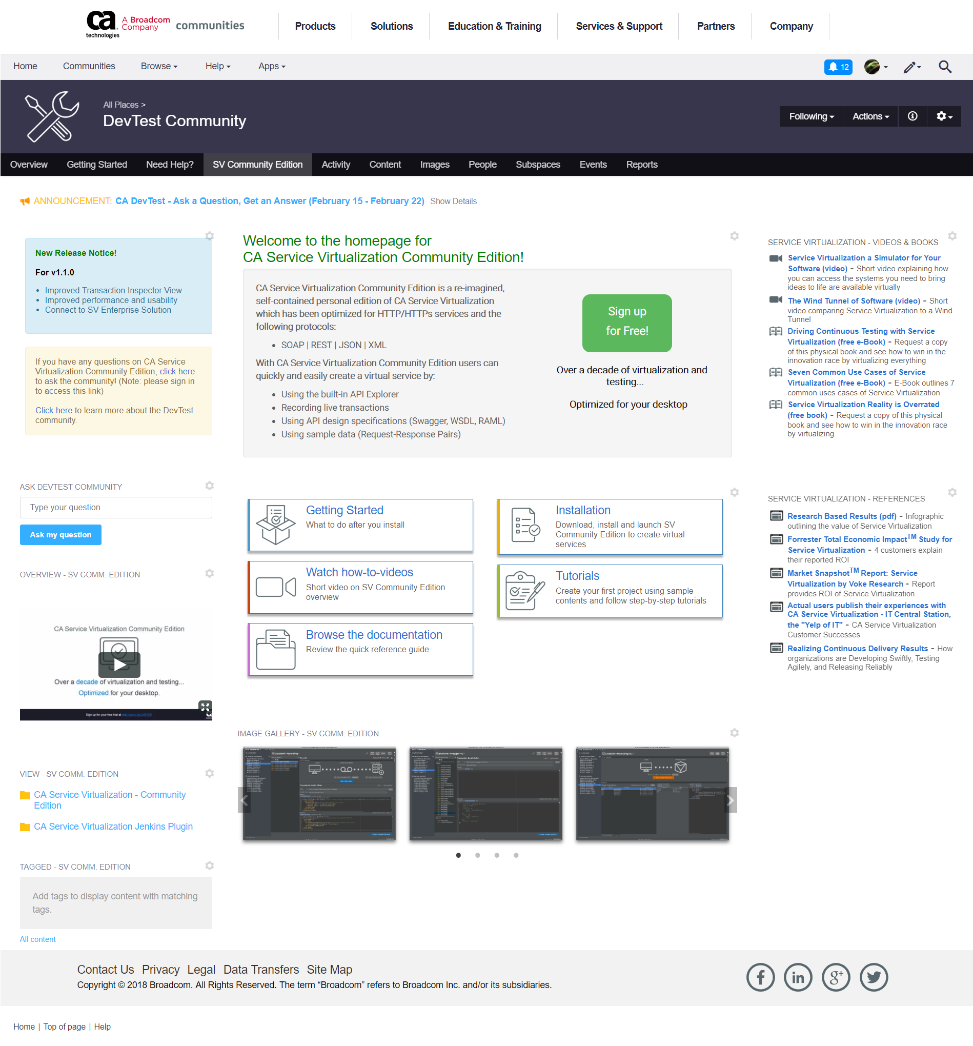Open Services & Support menu
The image size is (973, 1046).
pyautogui.click(x=619, y=26)
